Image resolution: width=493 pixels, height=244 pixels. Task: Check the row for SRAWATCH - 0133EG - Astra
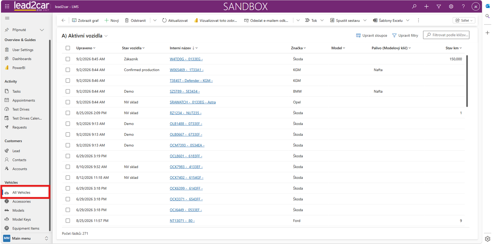click(x=68, y=102)
